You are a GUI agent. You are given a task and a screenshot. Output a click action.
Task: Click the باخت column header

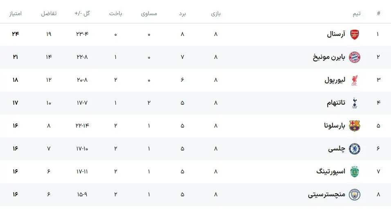click(115, 13)
